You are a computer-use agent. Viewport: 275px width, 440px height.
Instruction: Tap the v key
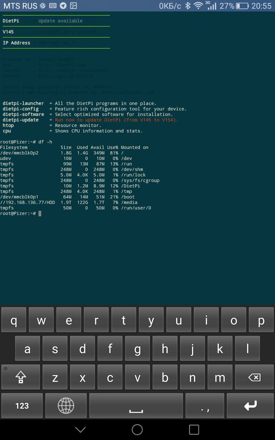[x=137, y=377]
